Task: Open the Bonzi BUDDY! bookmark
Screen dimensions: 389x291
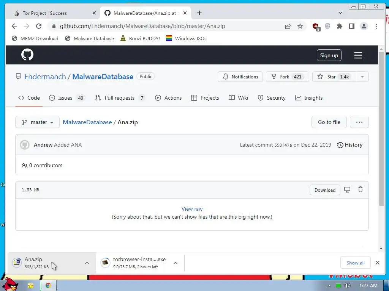Action: coord(140,38)
